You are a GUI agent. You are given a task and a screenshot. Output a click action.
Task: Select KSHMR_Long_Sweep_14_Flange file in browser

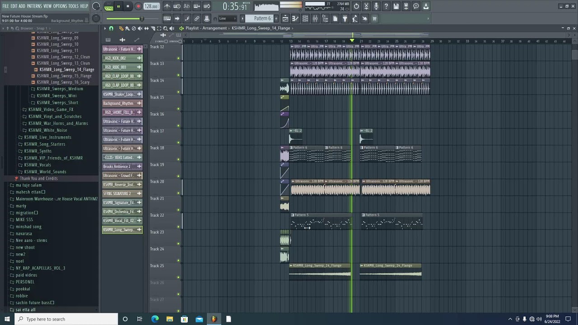click(66, 70)
